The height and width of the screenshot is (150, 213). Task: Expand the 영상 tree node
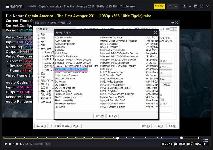(38, 74)
